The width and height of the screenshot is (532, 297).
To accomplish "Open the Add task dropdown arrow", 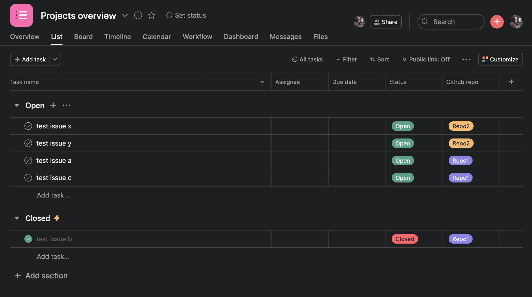I will click(55, 59).
